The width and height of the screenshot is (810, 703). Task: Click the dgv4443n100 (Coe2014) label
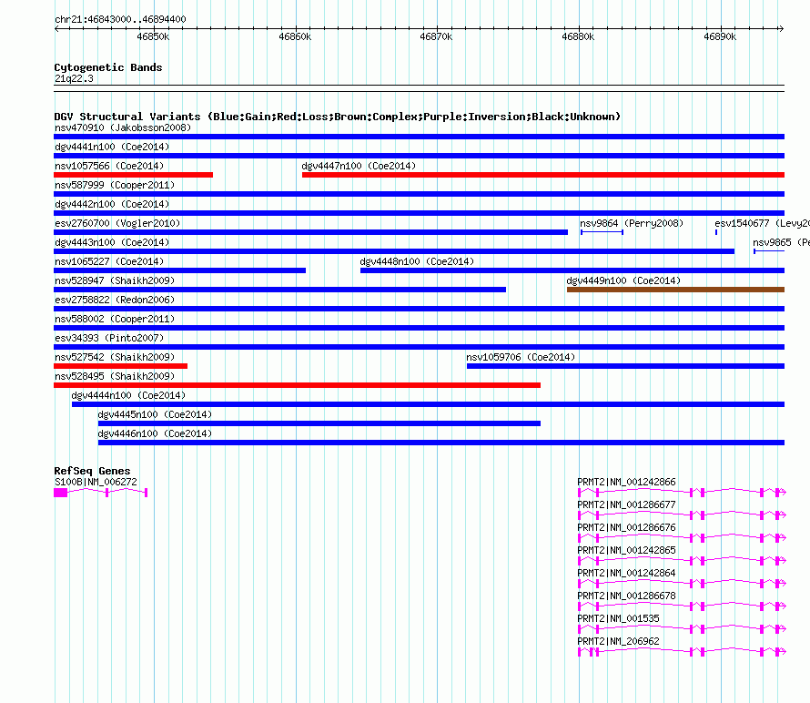112,242
